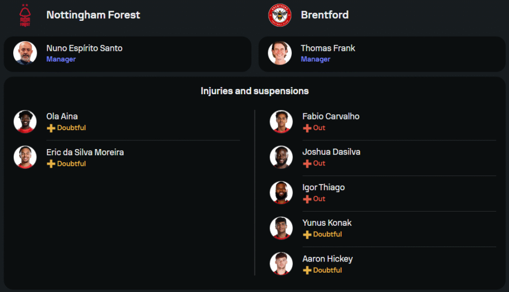Click the Injuries and suspensions heading
This screenshot has height=292, width=509.
click(x=254, y=91)
